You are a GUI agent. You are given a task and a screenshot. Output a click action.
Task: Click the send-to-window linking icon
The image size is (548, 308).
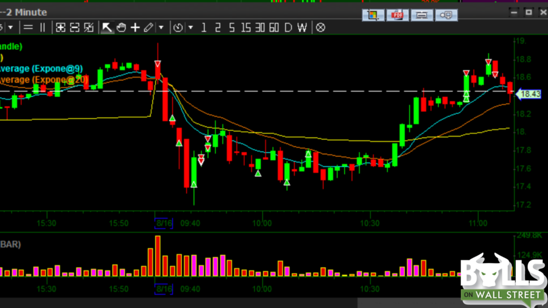(446, 15)
